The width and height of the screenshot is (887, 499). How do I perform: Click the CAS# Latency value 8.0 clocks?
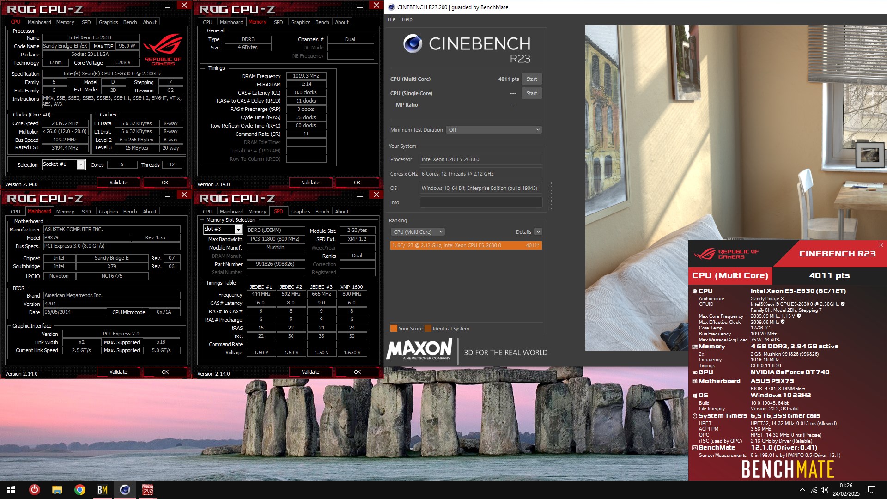pyautogui.click(x=306, y=92)
